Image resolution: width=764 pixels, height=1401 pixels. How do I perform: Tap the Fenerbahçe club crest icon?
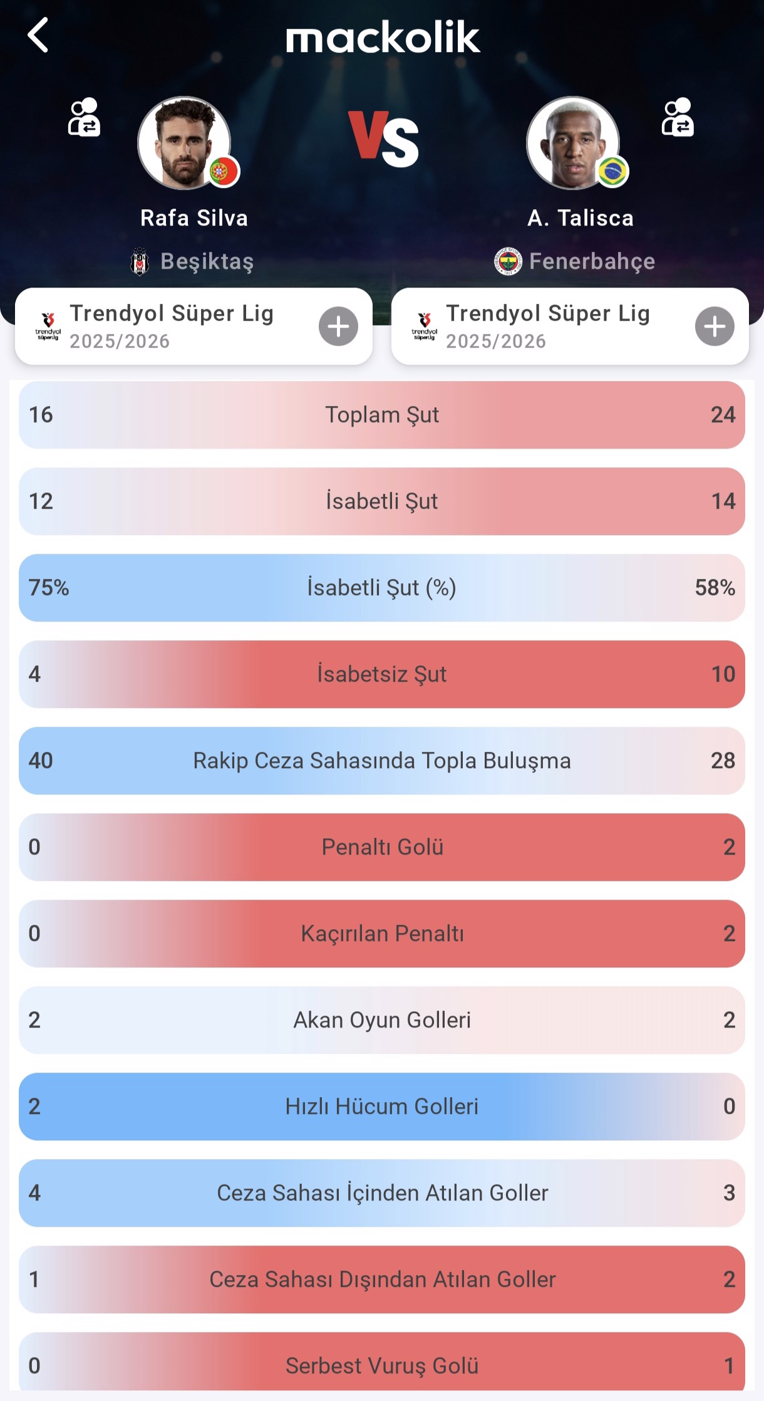click(x=508, y=261)
